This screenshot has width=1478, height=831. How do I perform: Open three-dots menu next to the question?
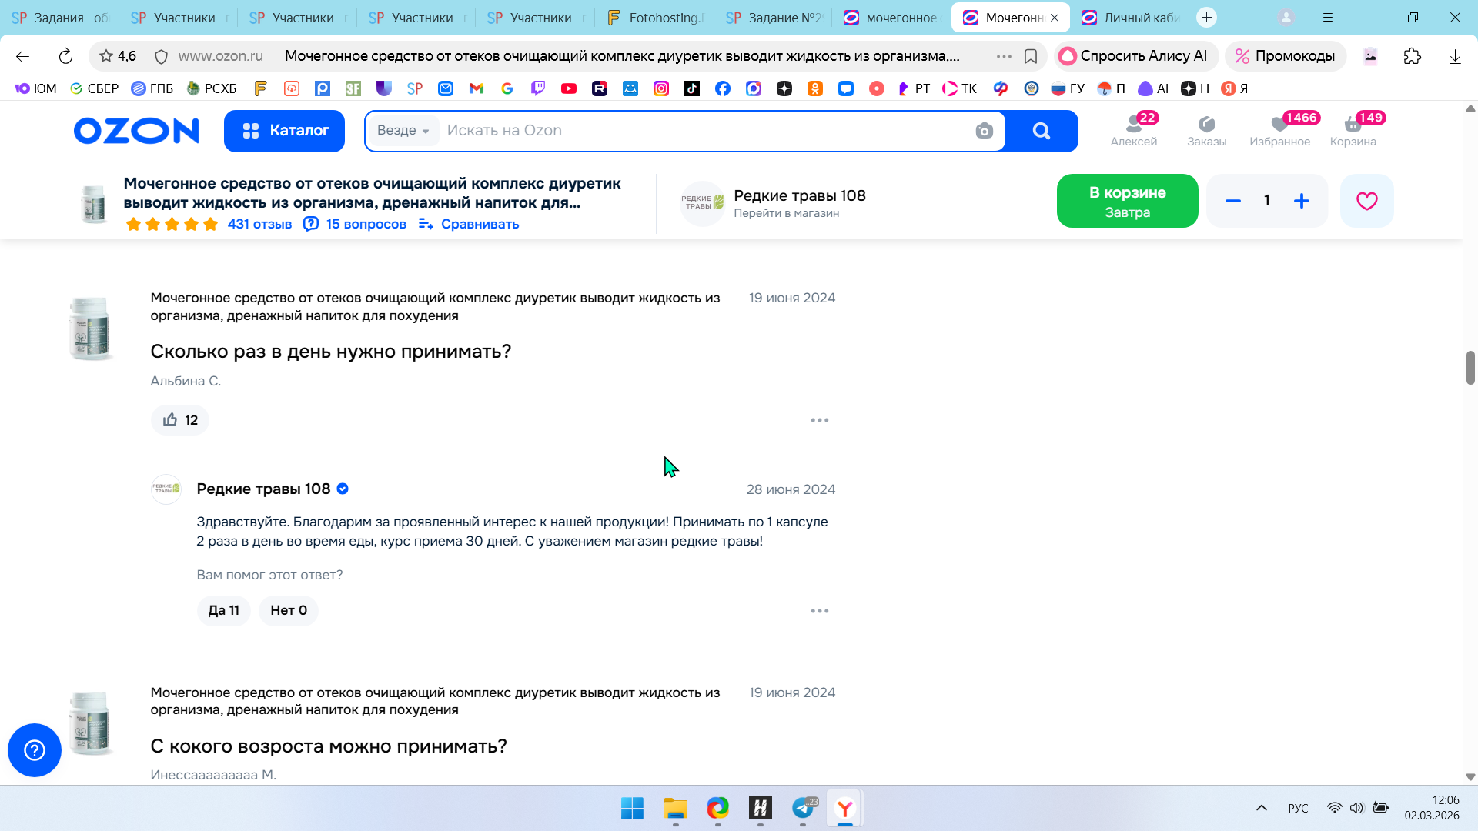819,420
